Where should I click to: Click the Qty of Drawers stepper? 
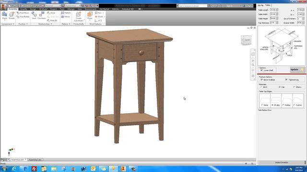[x=303, y=19]
